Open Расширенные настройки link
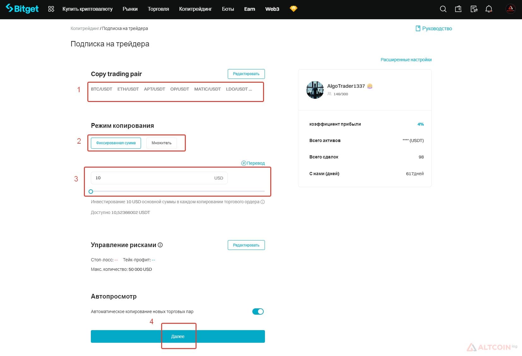This screenshot has width=522, height=356. 406,60
